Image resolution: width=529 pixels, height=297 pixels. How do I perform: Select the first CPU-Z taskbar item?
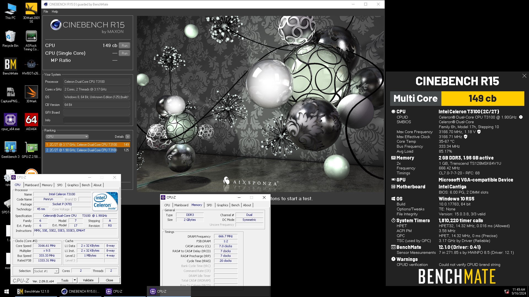[124, 291]
